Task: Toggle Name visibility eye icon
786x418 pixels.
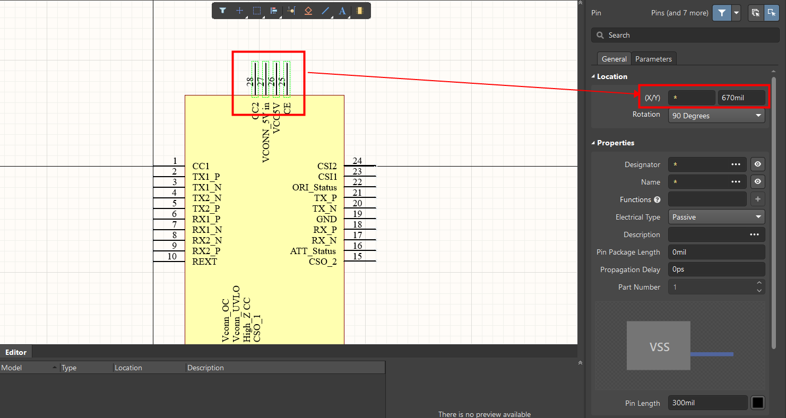Action: point(758,182)
